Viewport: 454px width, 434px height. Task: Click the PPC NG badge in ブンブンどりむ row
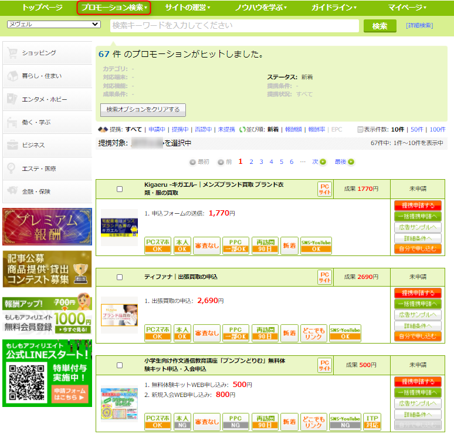click(236, 422)
